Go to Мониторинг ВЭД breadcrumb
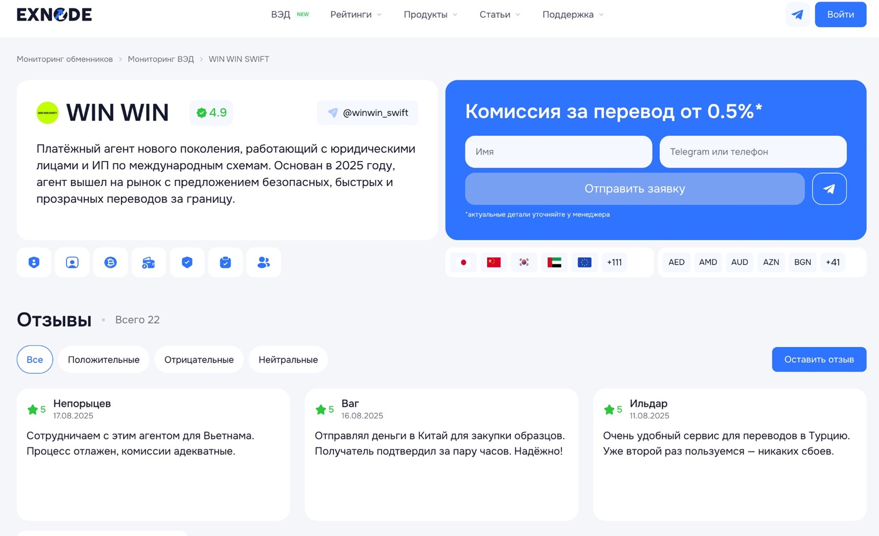 pyautogui.click(x=161, y=59)
